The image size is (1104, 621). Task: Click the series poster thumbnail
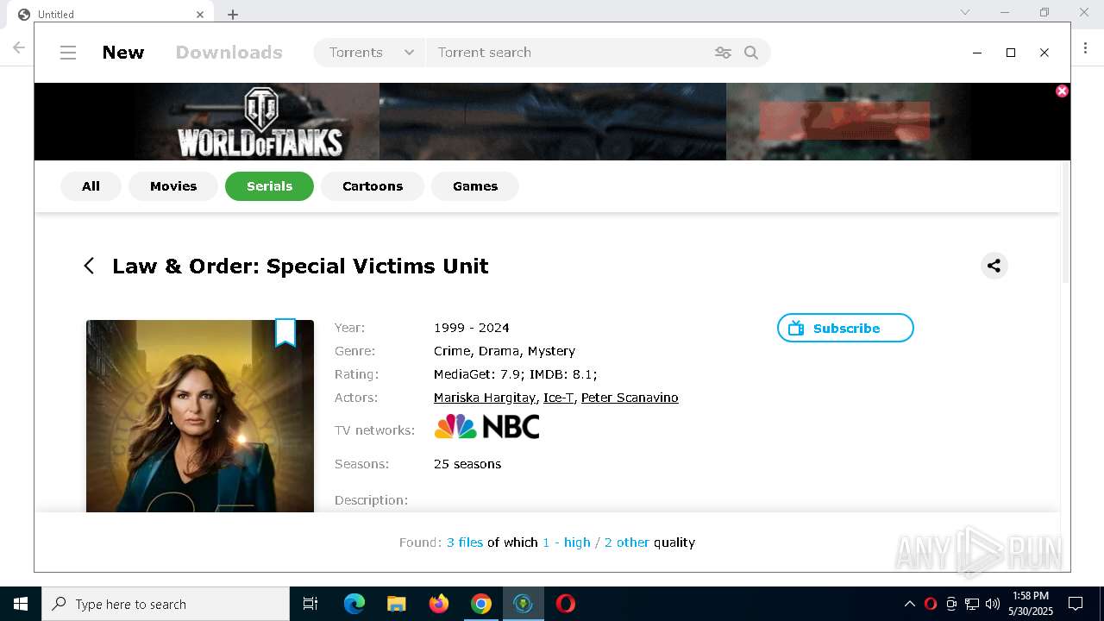coord(200,417)
